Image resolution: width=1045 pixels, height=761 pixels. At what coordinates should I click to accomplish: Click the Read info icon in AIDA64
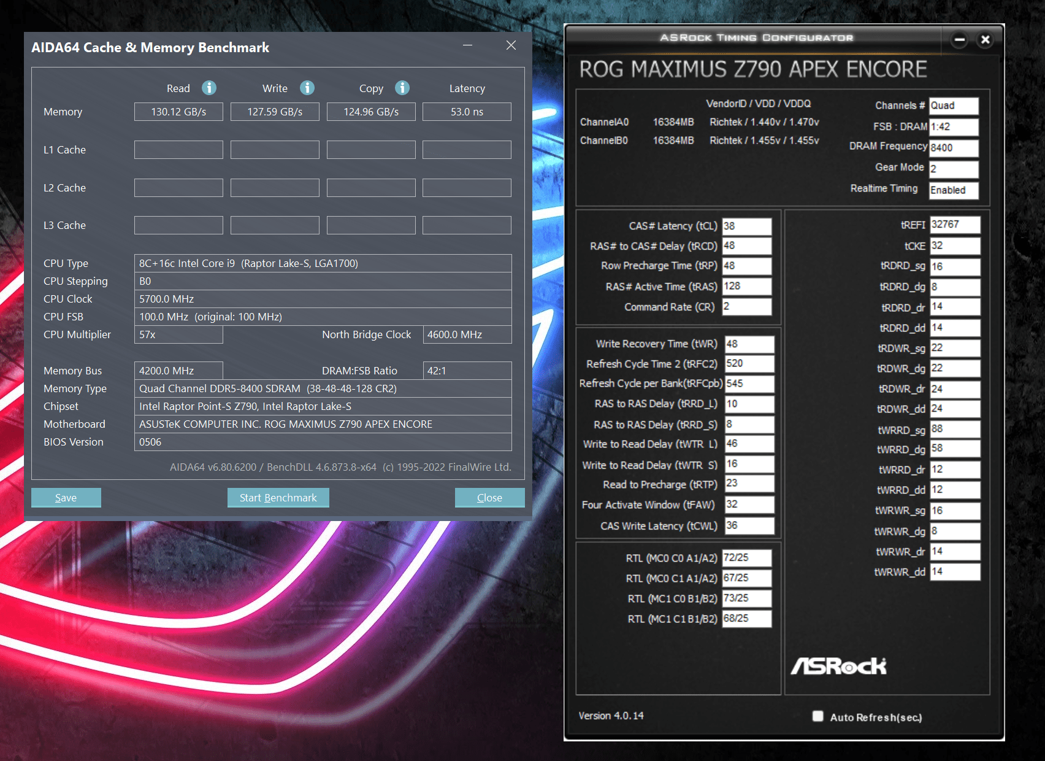pos(209,88)
